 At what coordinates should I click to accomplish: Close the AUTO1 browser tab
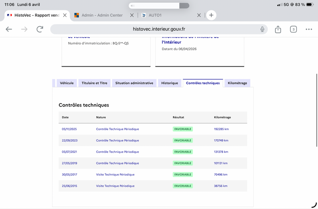pyautogui.click(x=199, y=15)
